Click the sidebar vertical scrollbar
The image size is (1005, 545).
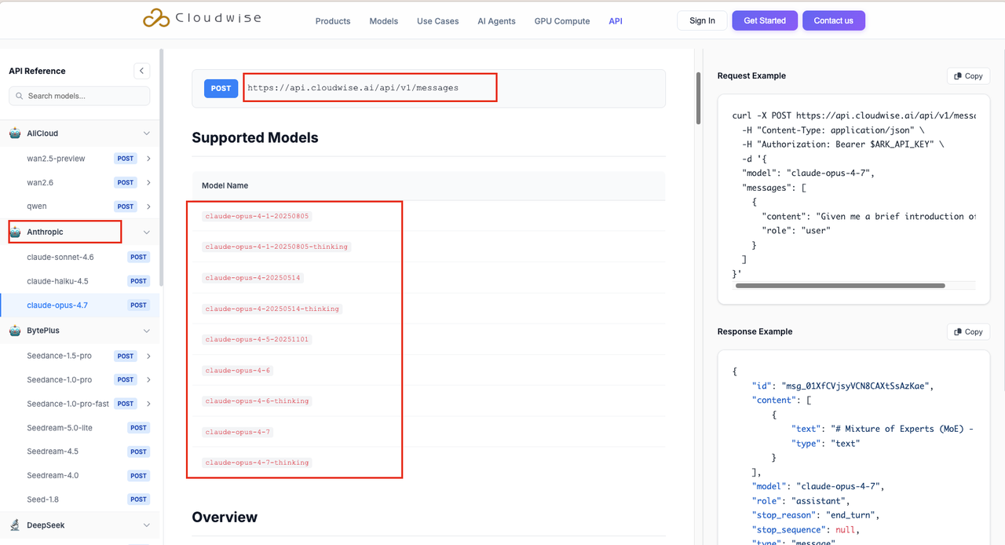point(162,169)
